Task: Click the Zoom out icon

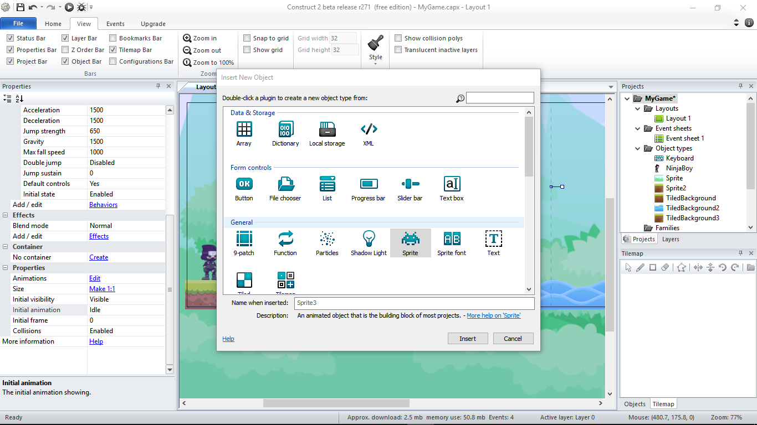Action: [x=187, y=50]
